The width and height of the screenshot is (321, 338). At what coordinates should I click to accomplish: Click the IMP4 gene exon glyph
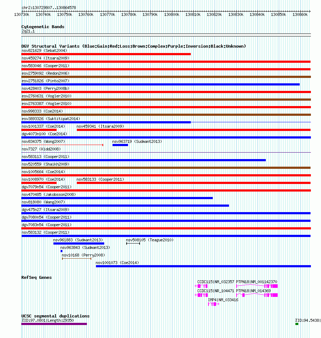tap(214, 304)
